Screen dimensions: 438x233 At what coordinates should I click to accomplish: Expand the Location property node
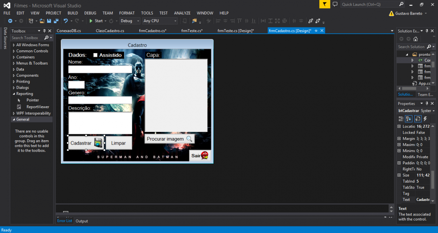[x=399, y=126]
